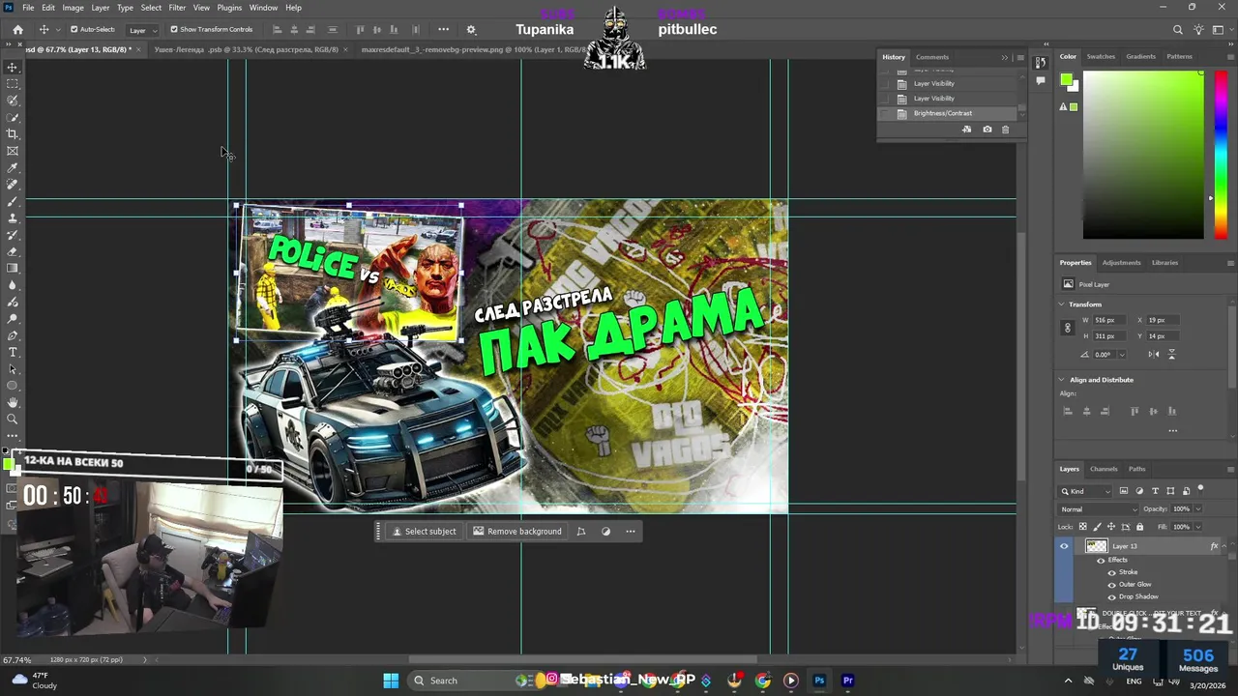
Task: Collapse the Transform section
Action: (1061, 304)
